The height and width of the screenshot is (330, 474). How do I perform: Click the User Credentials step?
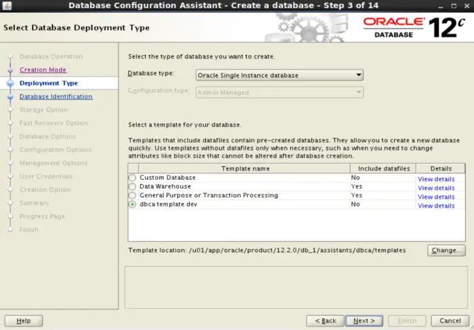click(x=46, y=176)
